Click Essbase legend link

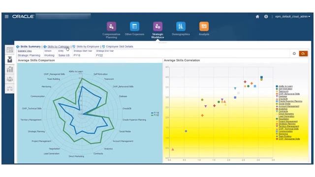click(x=283, y=96)
